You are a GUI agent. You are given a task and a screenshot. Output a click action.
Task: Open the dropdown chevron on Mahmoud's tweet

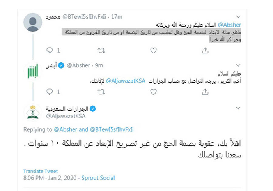[x=238, y=17]
